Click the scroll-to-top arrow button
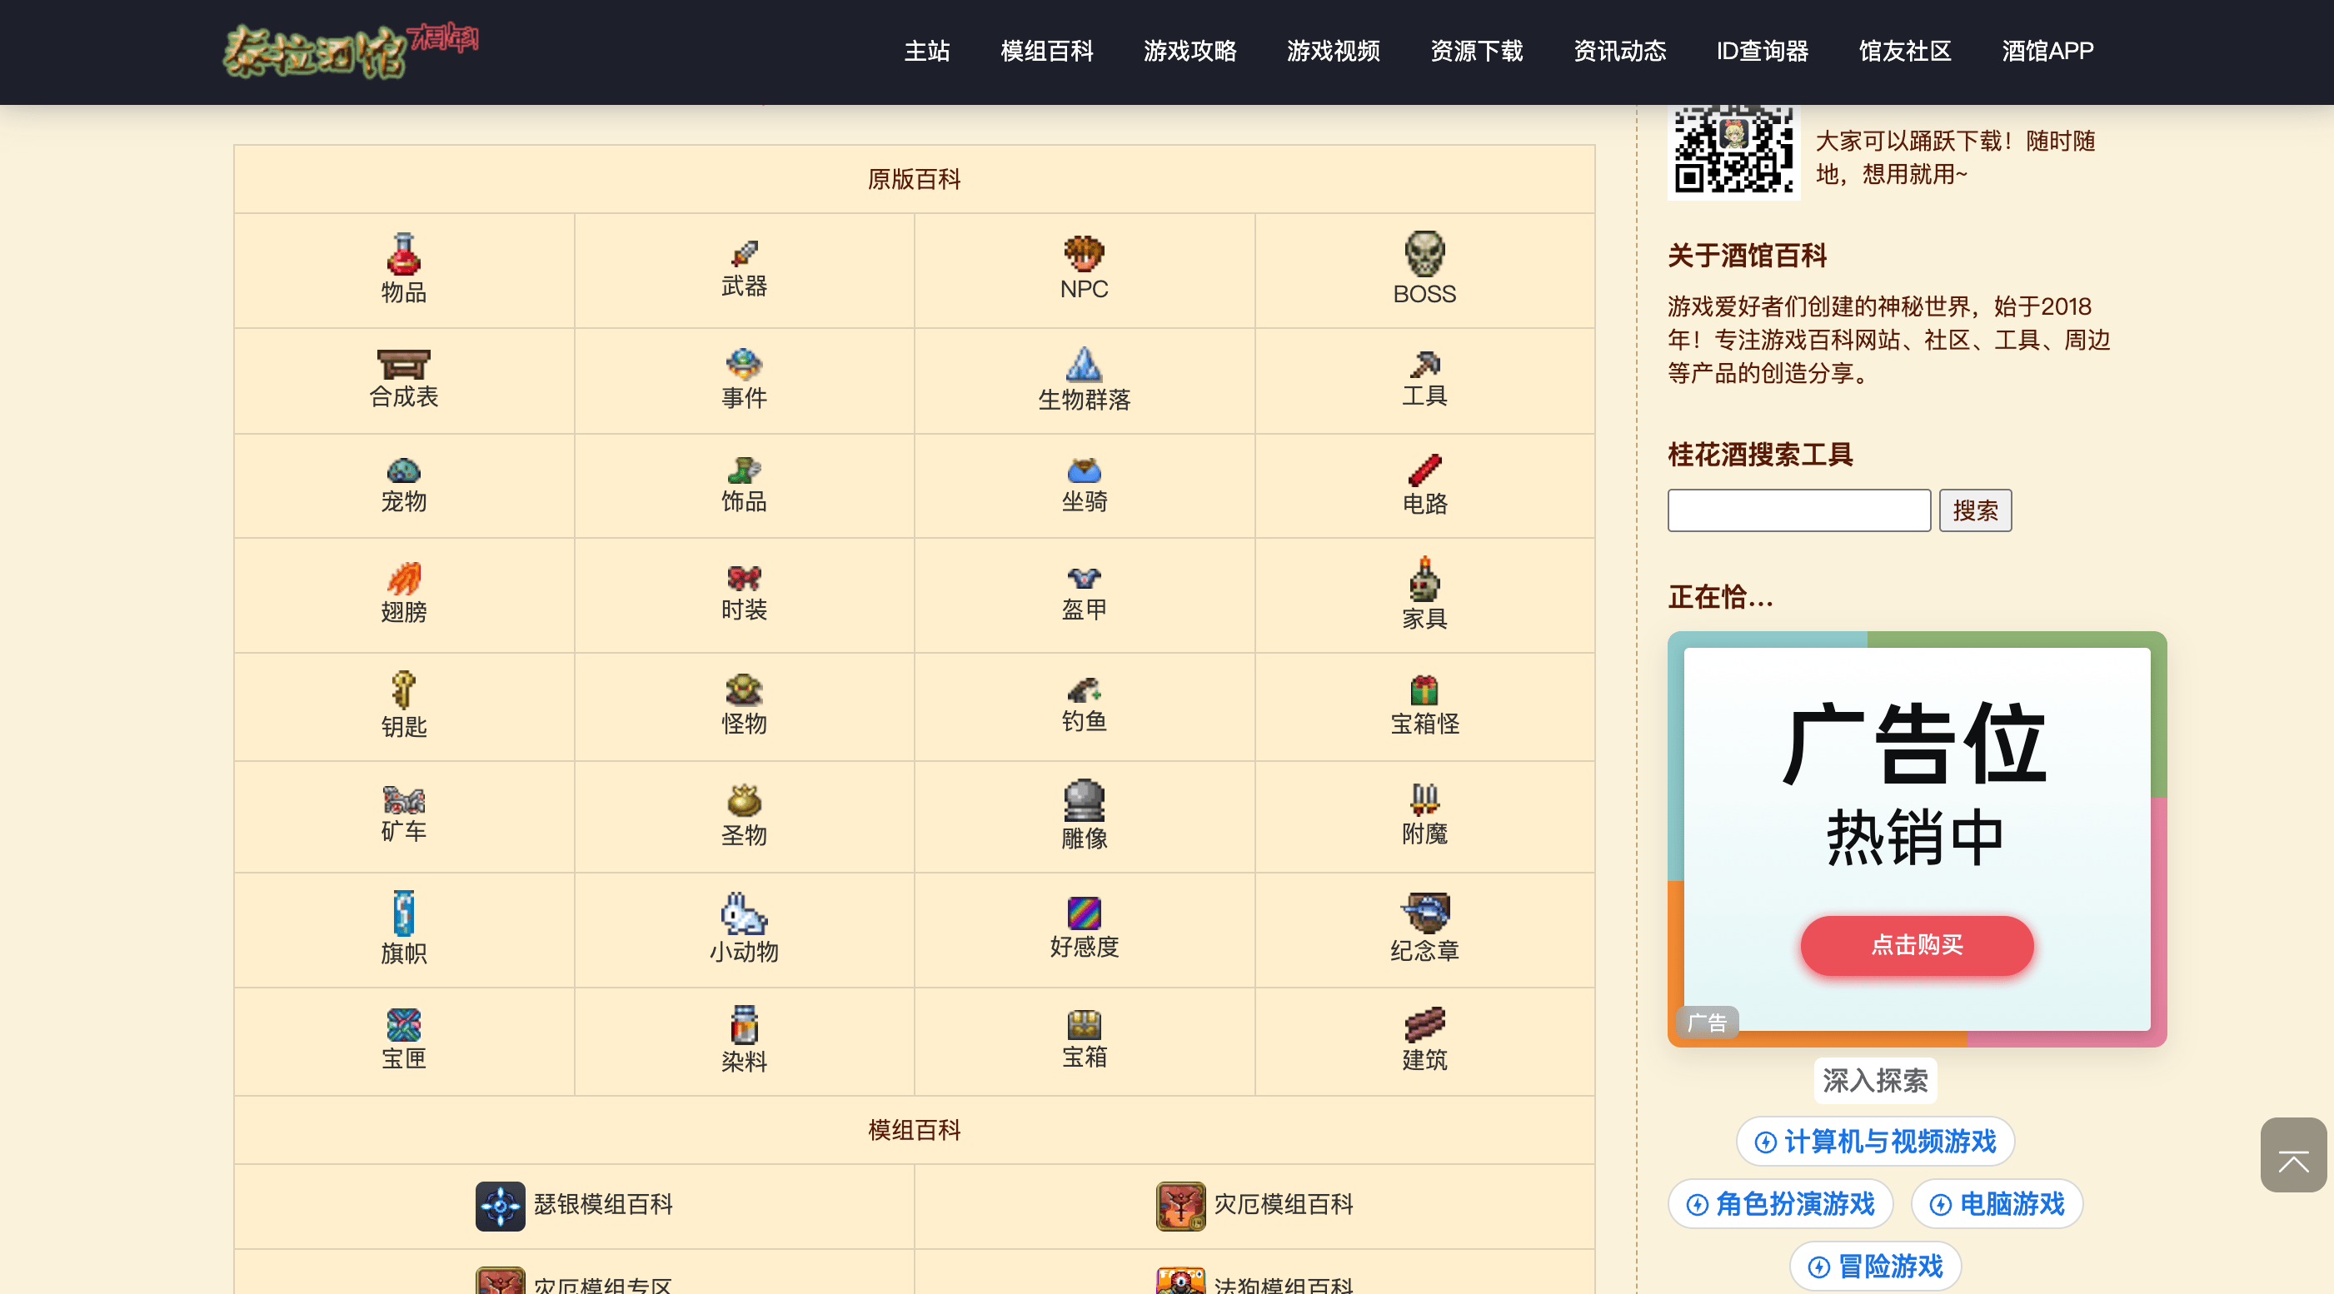This screenshot has width=2334, height=1294. 2292,1156
